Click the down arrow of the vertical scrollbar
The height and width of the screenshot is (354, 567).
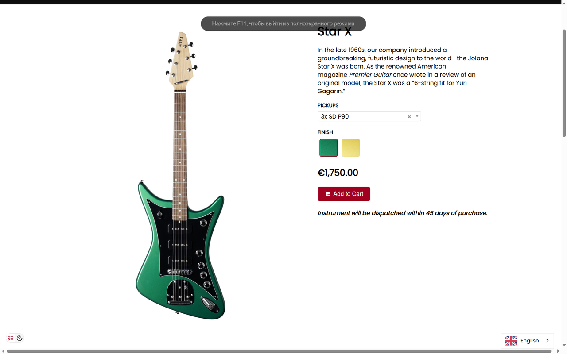(564, 345)
